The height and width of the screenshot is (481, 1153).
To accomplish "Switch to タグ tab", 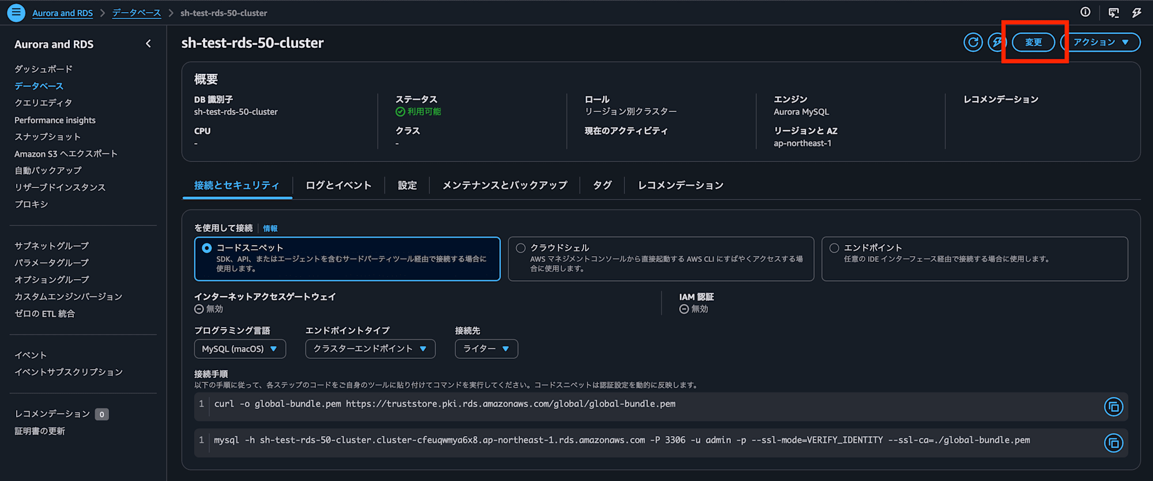I will pos(602,185).
